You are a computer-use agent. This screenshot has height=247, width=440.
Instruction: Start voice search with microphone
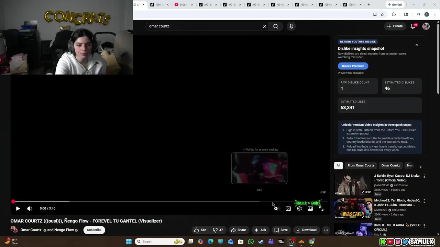291,26
